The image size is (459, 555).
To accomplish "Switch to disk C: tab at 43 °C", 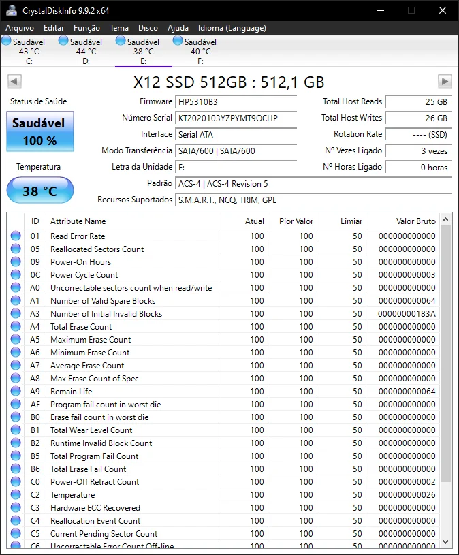I will 29,51.
